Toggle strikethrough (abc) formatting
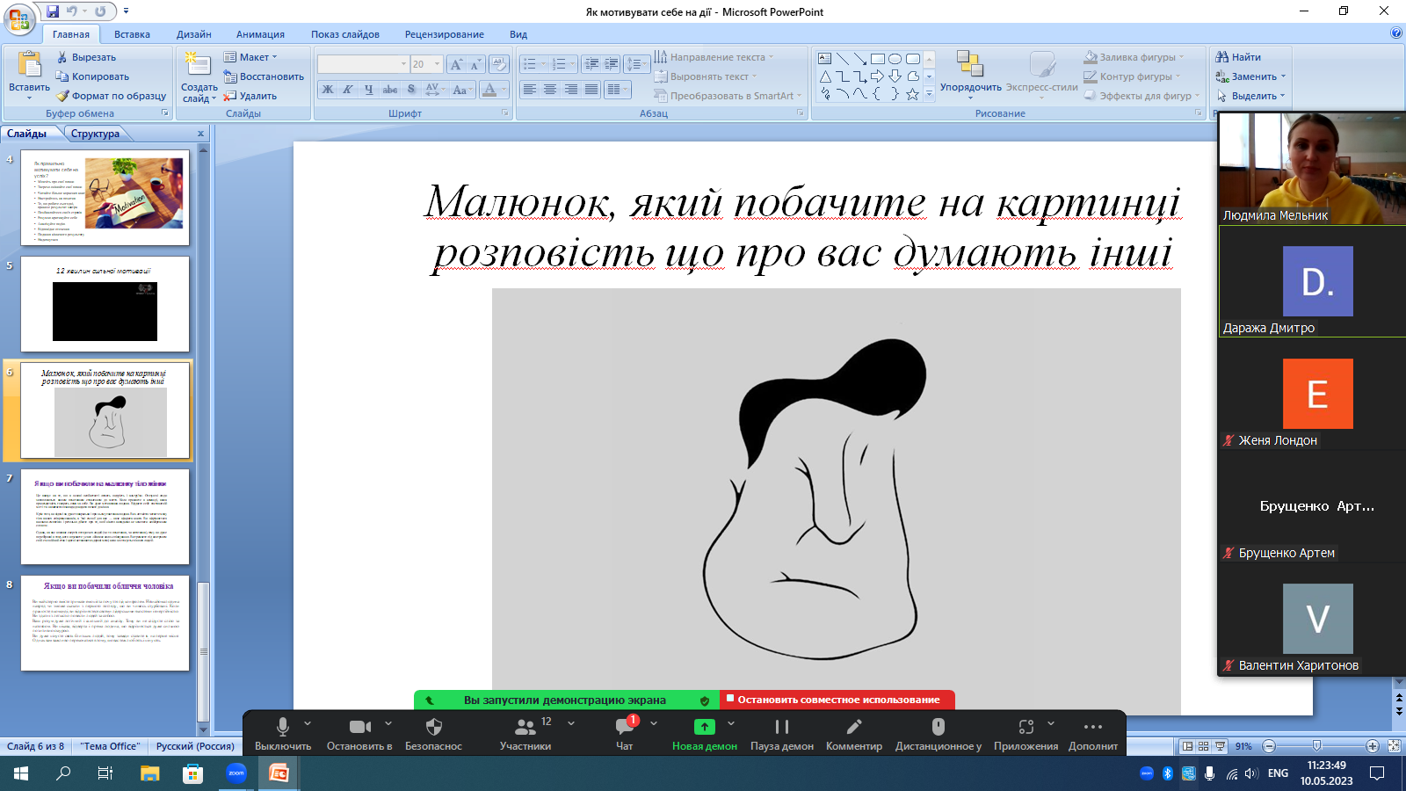 pyautogui.click(x=390, y=90)
